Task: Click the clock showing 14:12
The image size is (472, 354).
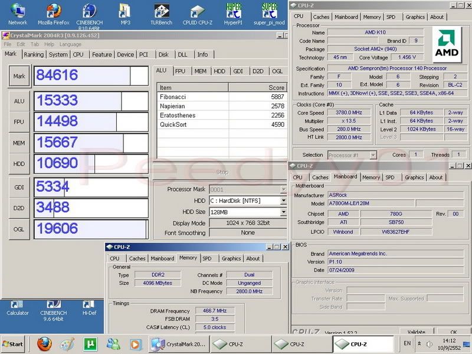Action: point(449,340)
